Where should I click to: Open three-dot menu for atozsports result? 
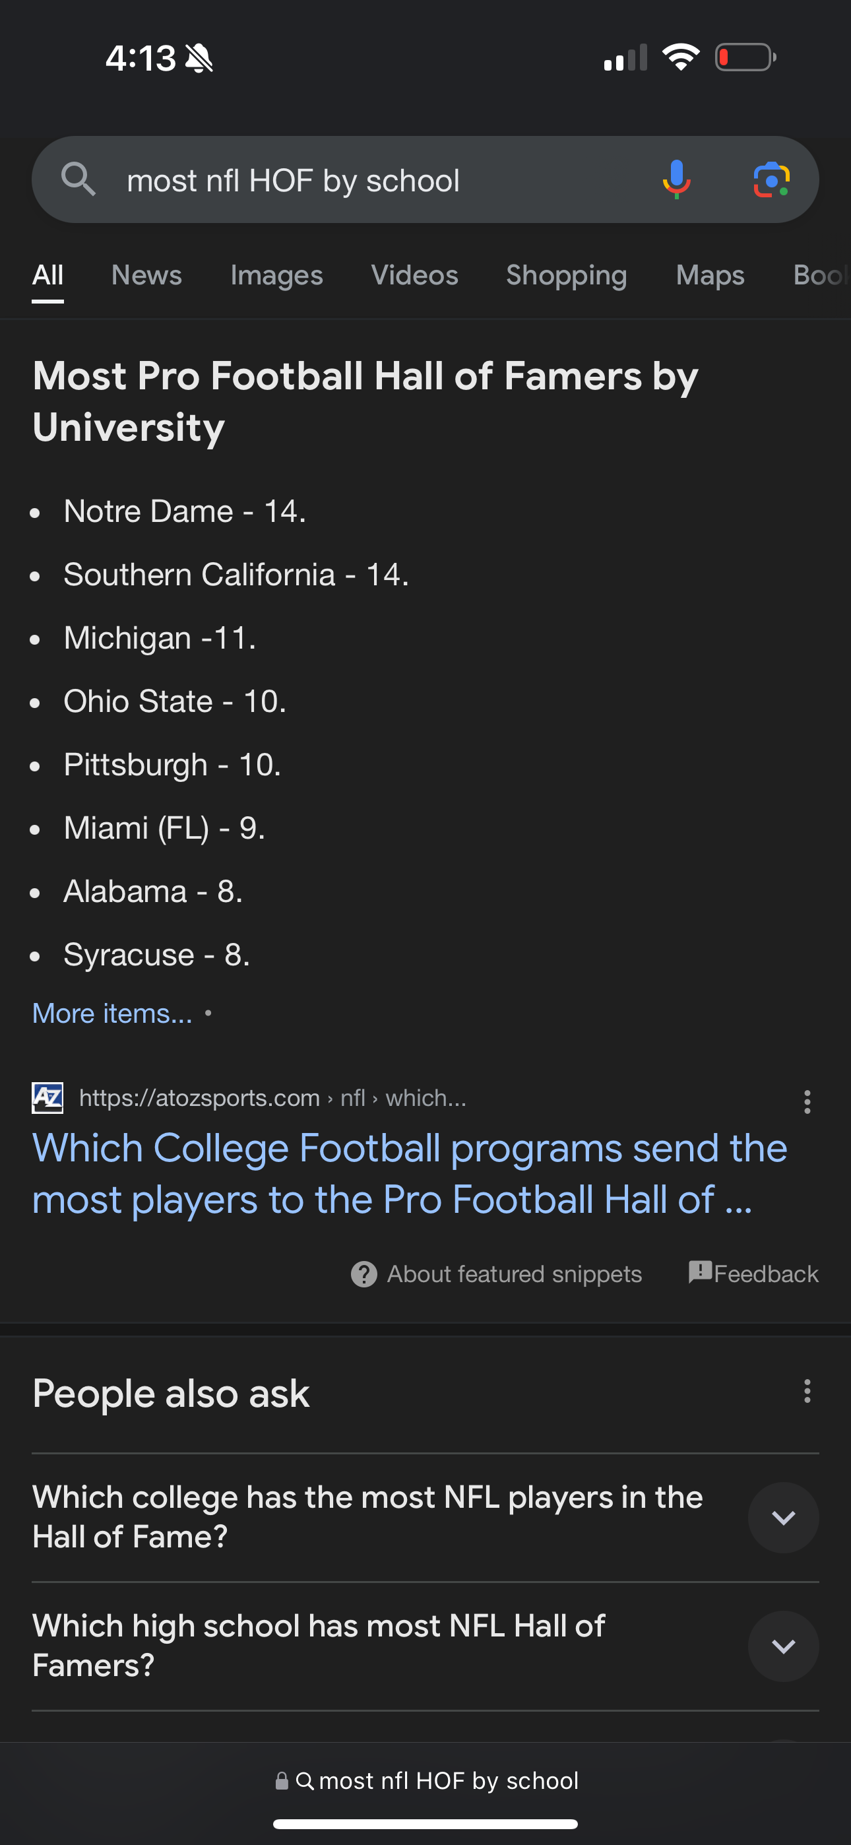pos(807,1101)
